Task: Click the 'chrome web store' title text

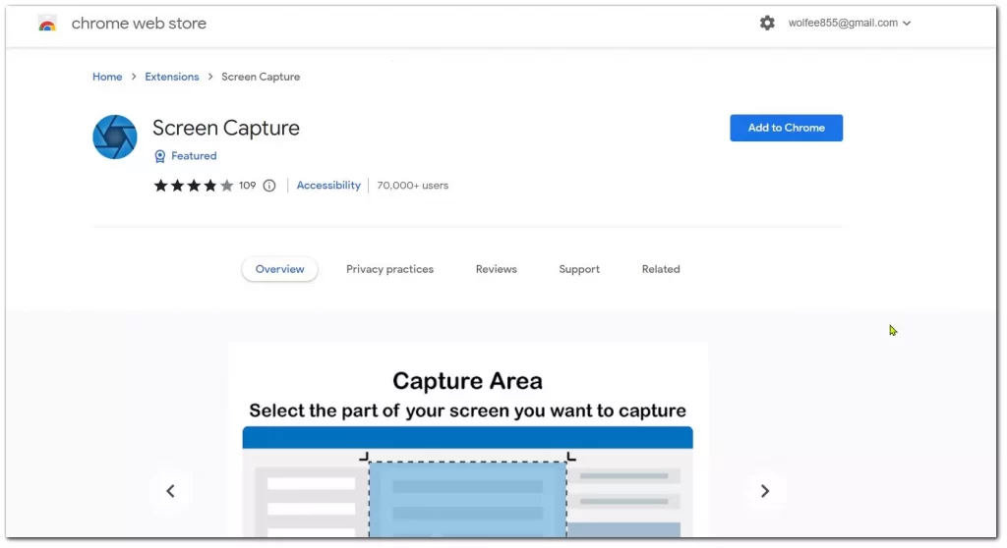Action: click(139, 24)
